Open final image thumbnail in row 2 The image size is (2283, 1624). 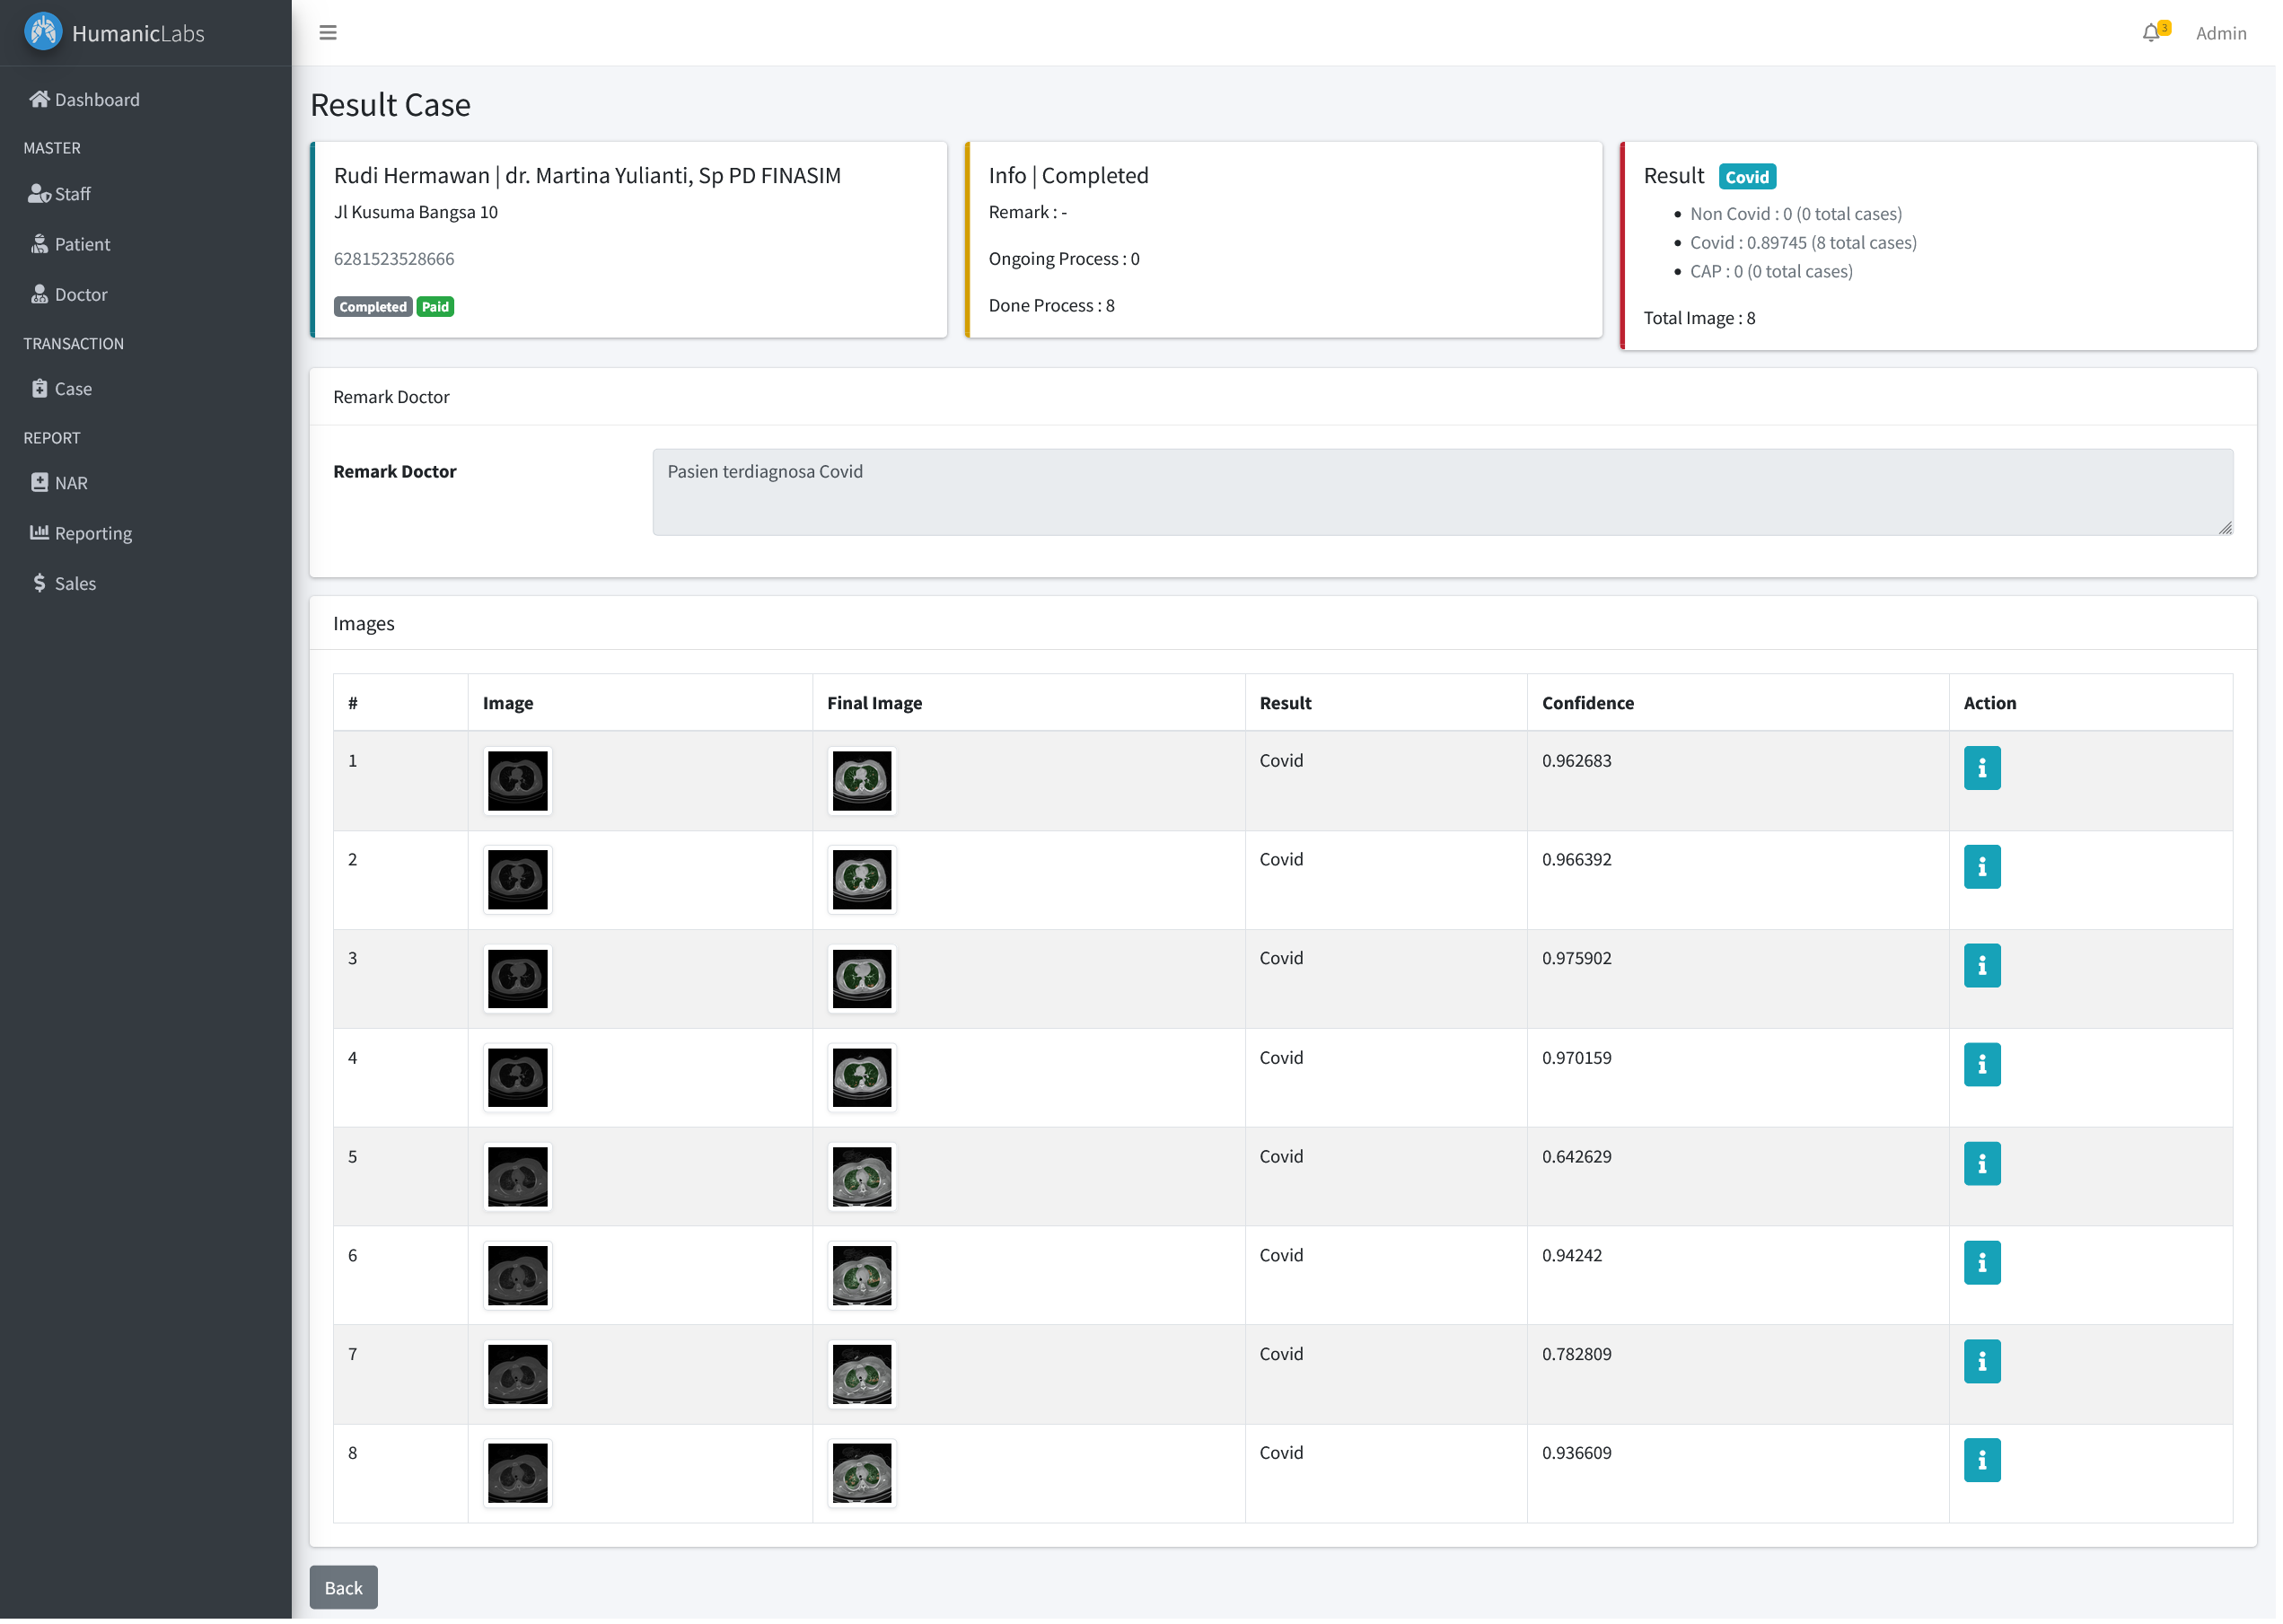[x=861, y=879]
